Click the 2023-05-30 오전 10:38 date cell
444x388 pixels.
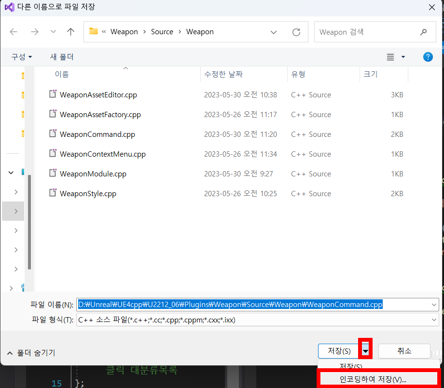(x=240, y=95)
